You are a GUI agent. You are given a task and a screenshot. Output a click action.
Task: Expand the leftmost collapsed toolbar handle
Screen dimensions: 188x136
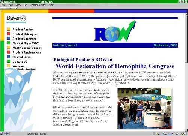click(x=6, y=8)
